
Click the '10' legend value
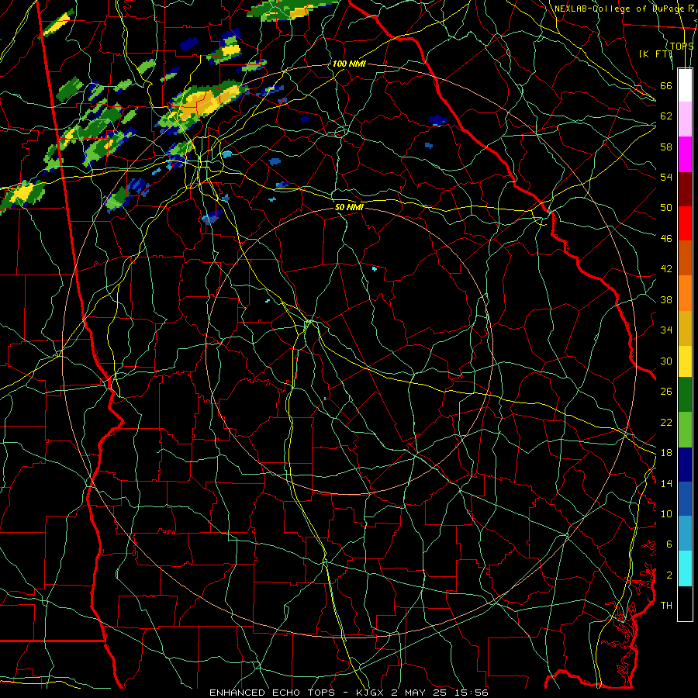tap(666, 514)
